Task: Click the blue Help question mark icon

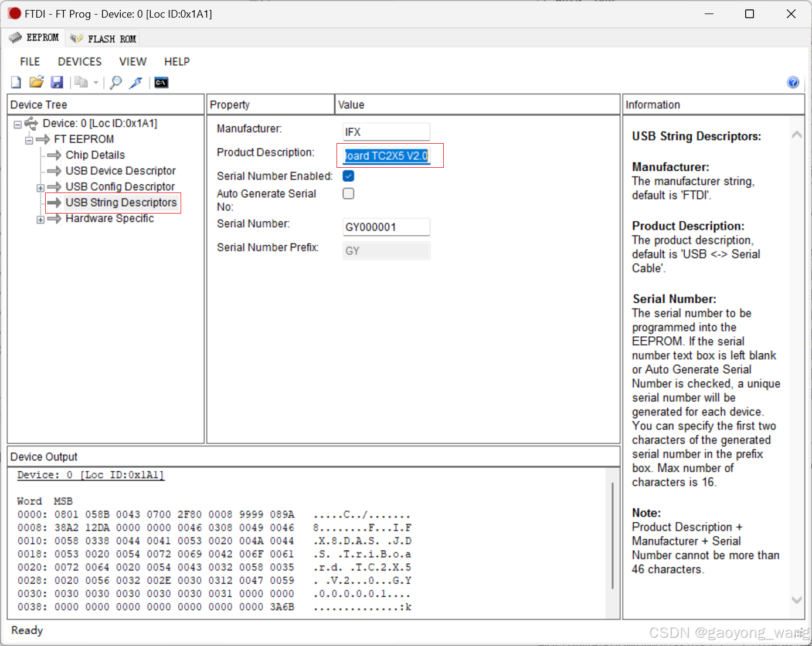Action: [x=793, y=82]
